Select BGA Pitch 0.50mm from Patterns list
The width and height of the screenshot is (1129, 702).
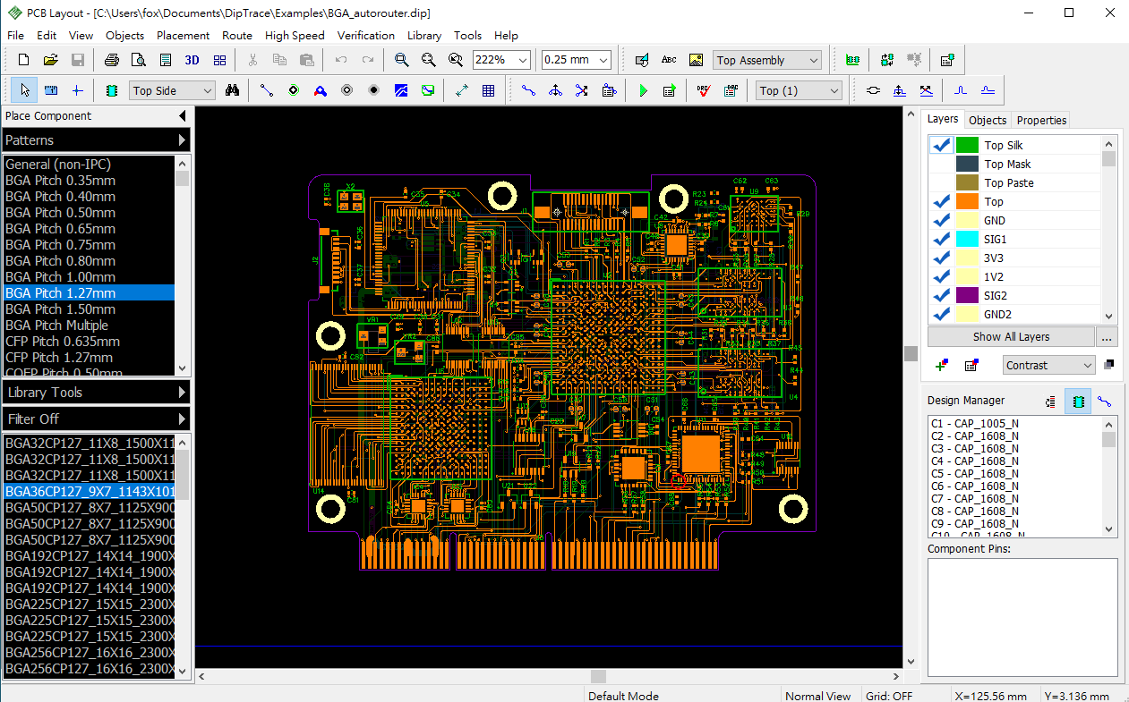coord(60,213)
